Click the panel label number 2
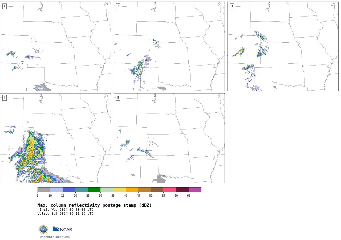 pos(118,6)
